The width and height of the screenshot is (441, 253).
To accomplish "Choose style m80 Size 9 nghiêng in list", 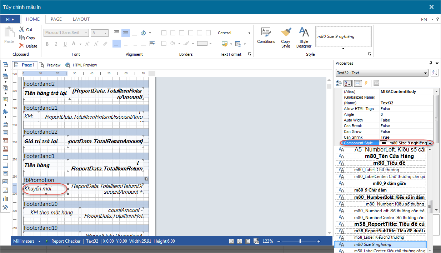I will click(381, 244).
